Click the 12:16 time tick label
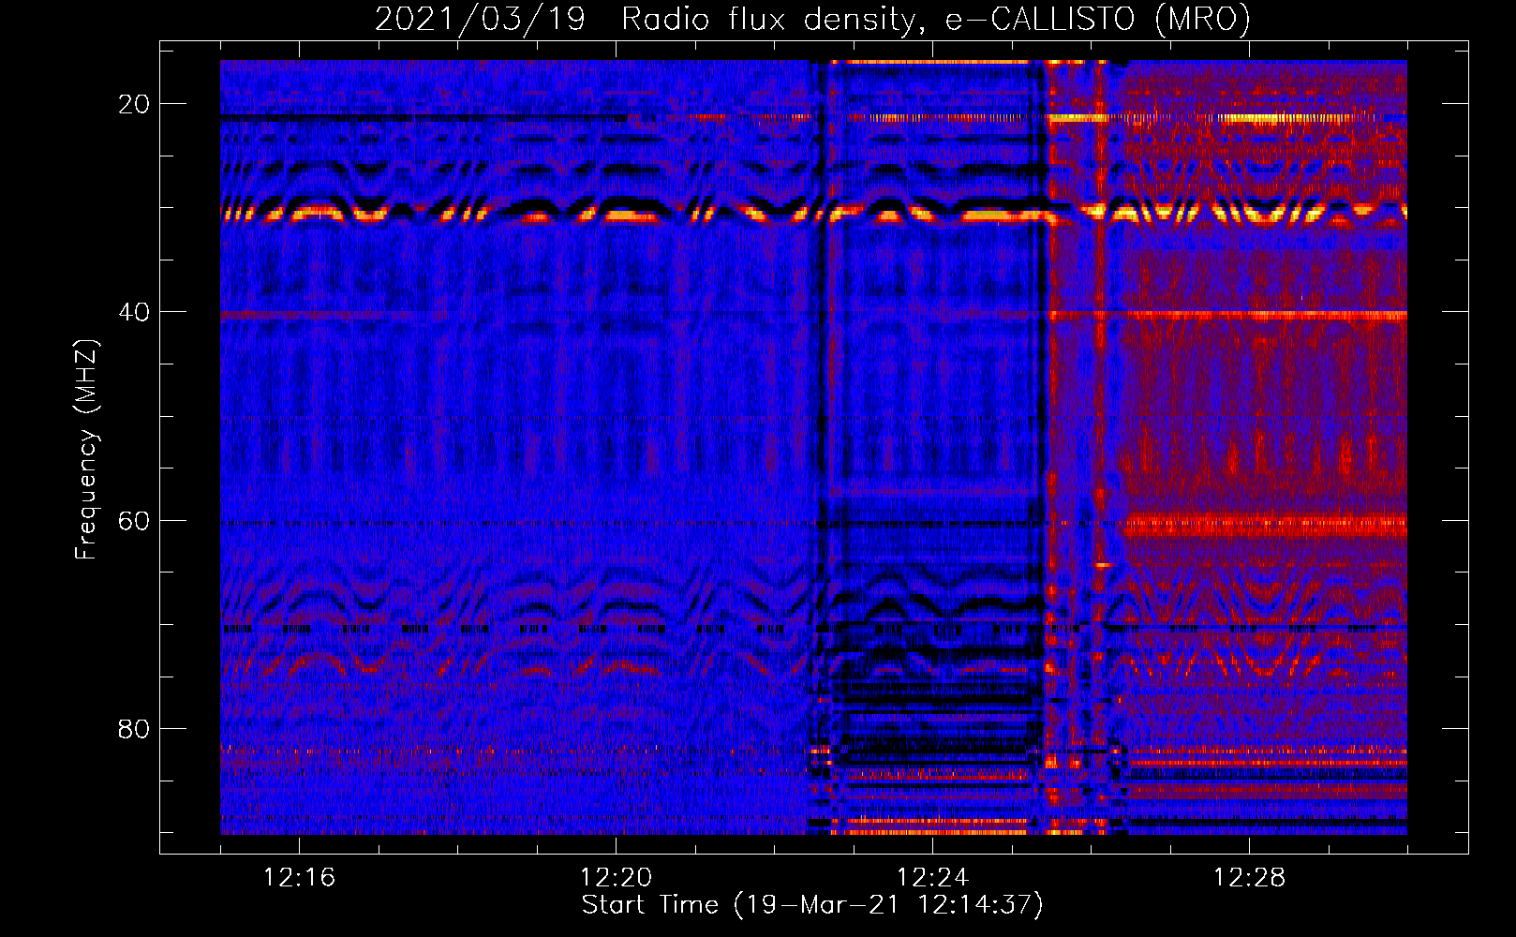Image resolution: width=1516 pixels, height=937 pixels. (x=299, y=878)
